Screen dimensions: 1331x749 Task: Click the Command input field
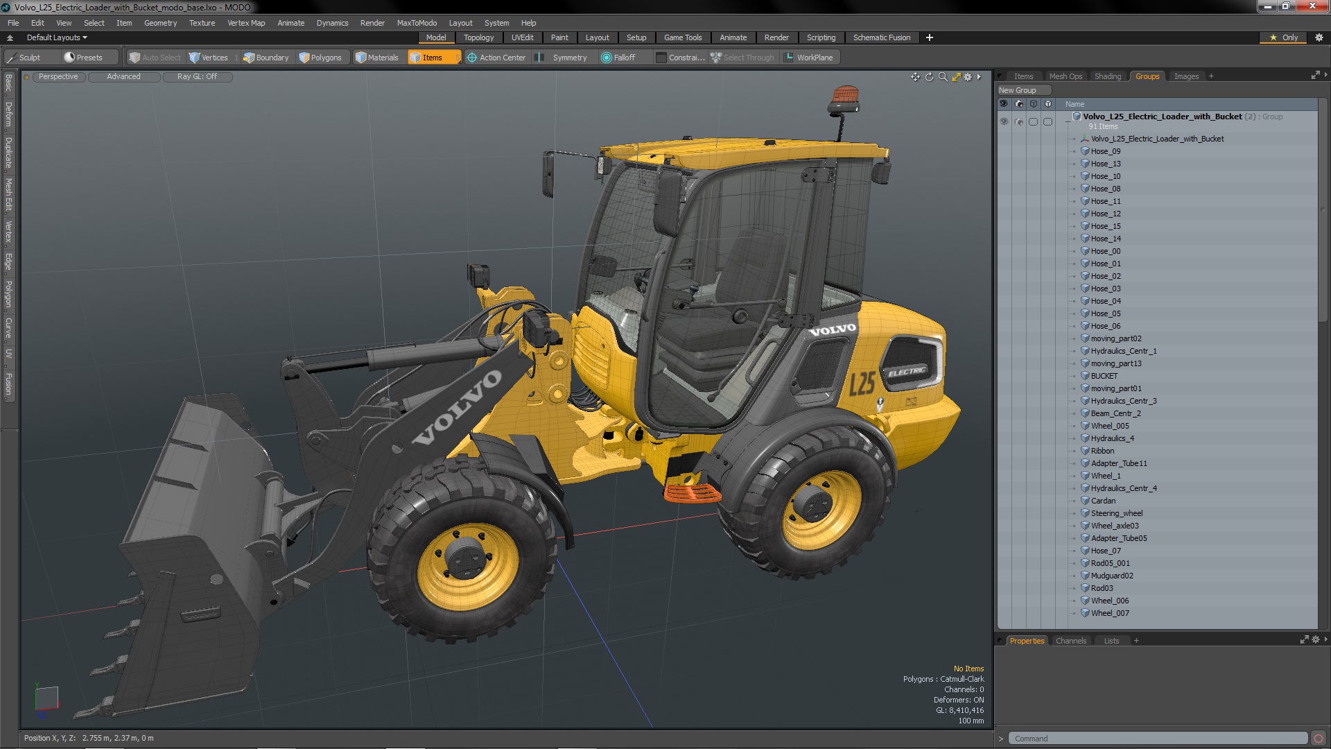(x=1158, y=739)
